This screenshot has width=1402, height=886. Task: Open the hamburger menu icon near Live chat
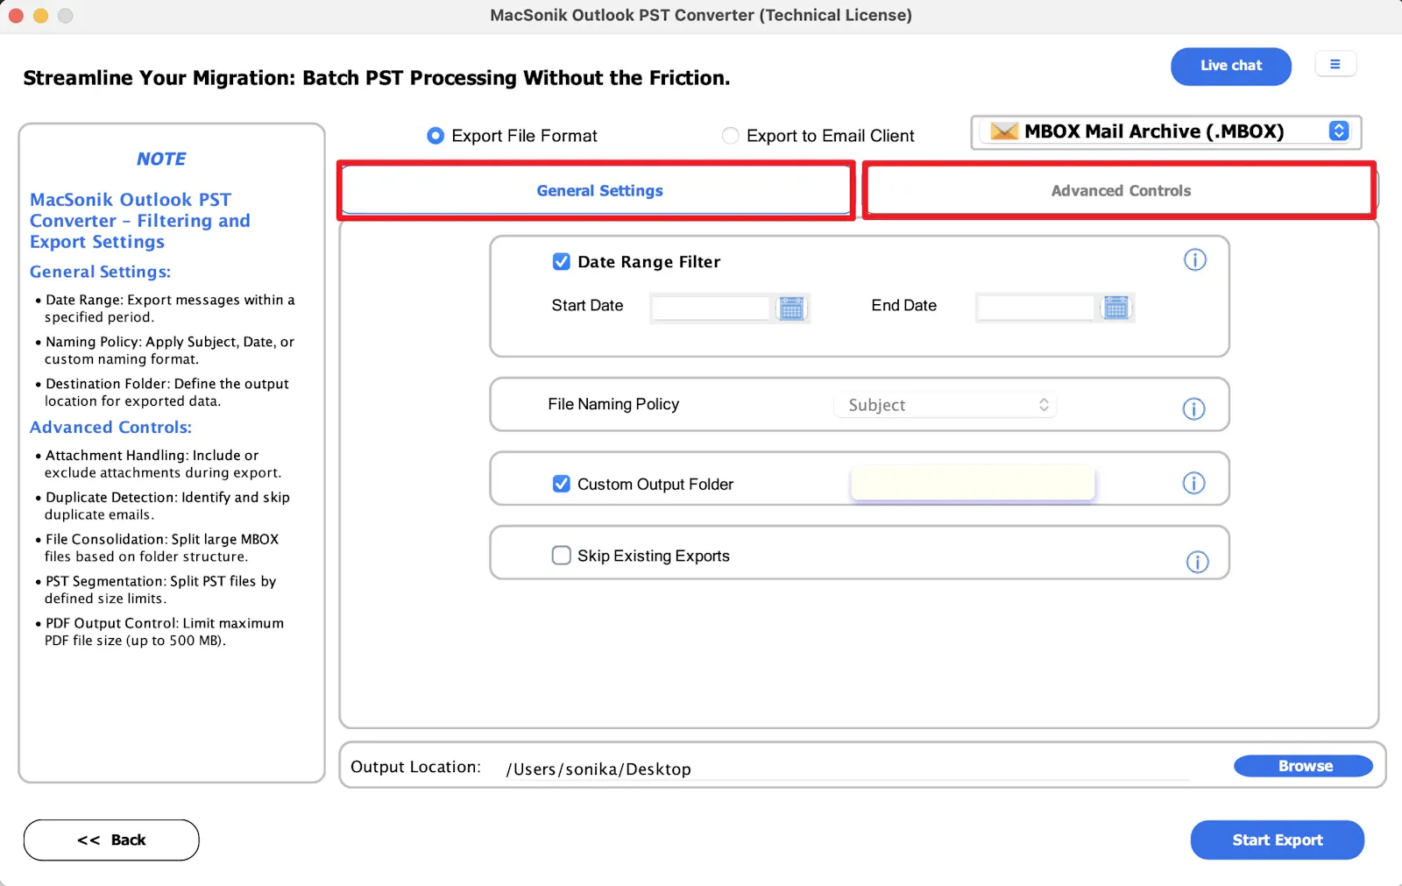point(1335,64)
